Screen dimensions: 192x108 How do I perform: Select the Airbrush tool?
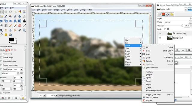(24, 25)
